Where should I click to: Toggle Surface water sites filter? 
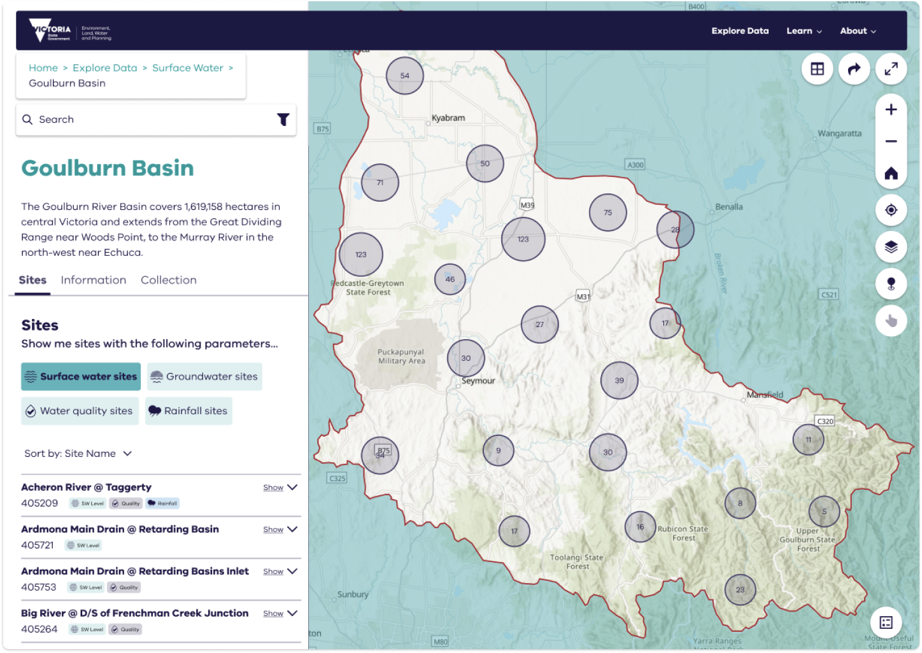[81, 377]
